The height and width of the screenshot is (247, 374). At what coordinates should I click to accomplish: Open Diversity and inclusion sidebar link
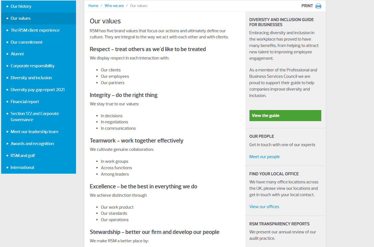coord(31,78)
